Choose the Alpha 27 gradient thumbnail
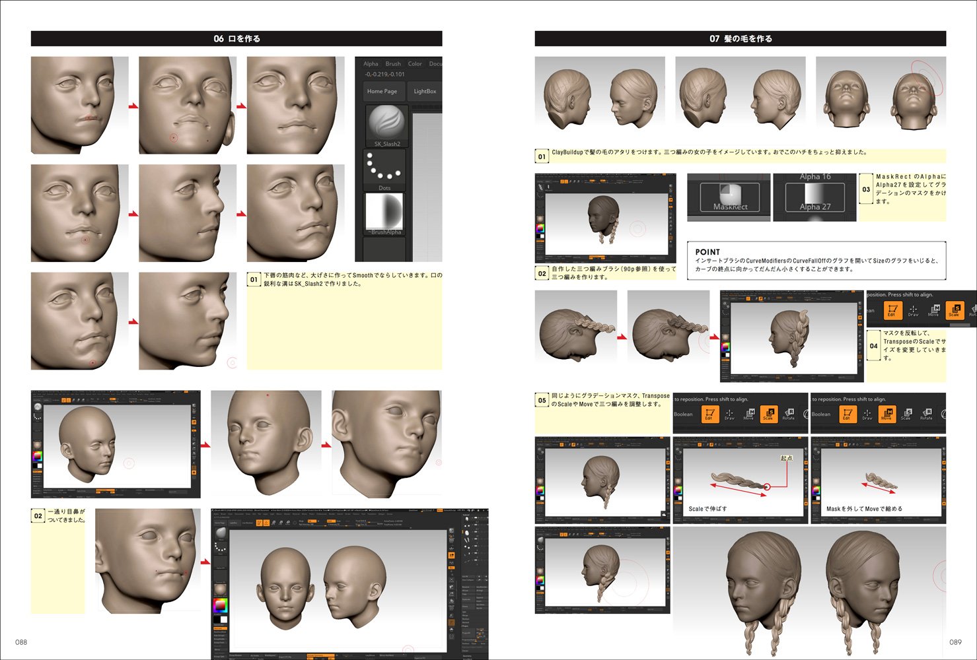This screenshot has width=977, height=660. (x=814, y=196)
